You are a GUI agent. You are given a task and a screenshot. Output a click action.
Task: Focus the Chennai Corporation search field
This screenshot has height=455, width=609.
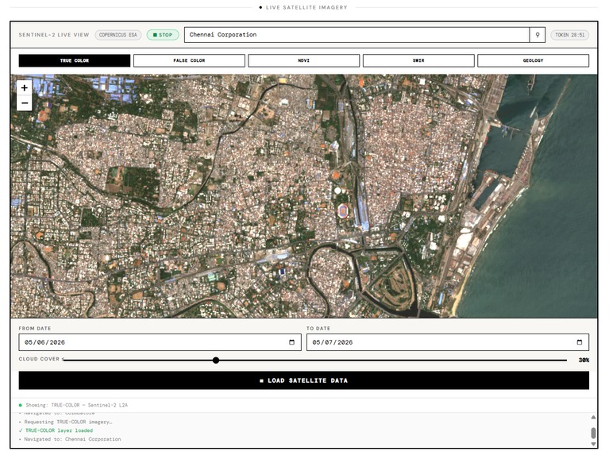coord(357,35)
